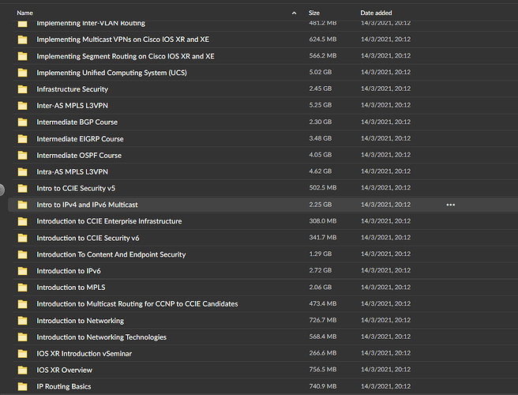Select Introduction to MPLS folder name
Screen dimensions: 518x395
tap(71, 288)
